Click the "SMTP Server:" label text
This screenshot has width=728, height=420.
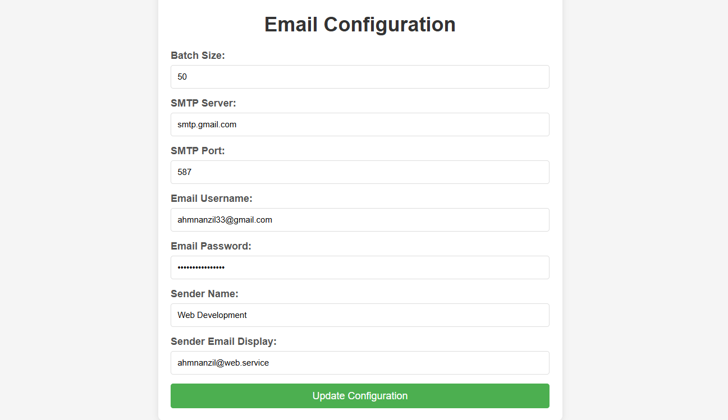[x=203, y=103]
